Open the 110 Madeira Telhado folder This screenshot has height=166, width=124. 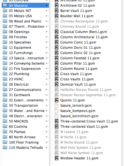[x=25, y=148]
